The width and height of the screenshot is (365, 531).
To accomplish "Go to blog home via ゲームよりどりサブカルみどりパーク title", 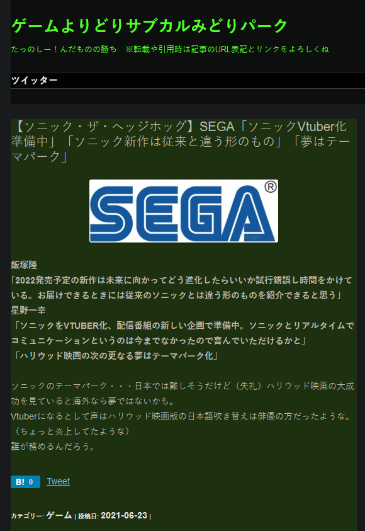I will [149, 26].
